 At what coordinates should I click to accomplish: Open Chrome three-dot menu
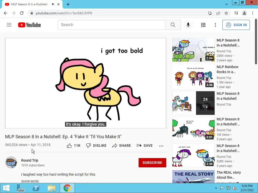click(x=252, y=13)
